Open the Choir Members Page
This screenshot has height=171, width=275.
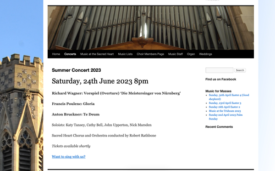[150, 54]
